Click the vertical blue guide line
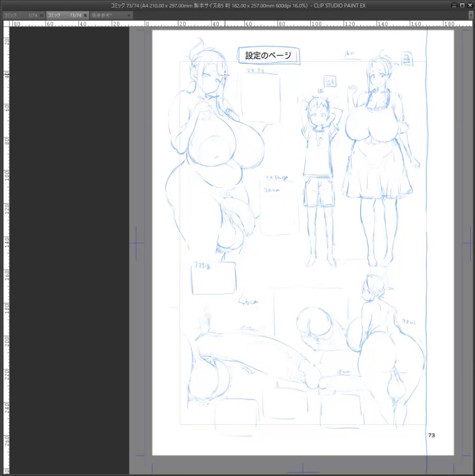 [427, 243]
